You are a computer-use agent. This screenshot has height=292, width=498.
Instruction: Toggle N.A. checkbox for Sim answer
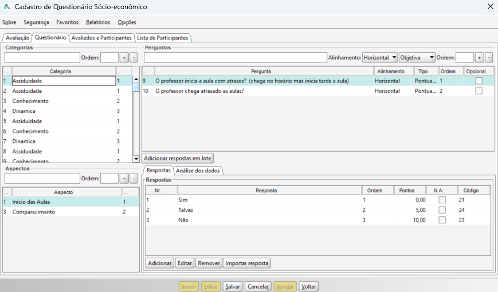442,200
